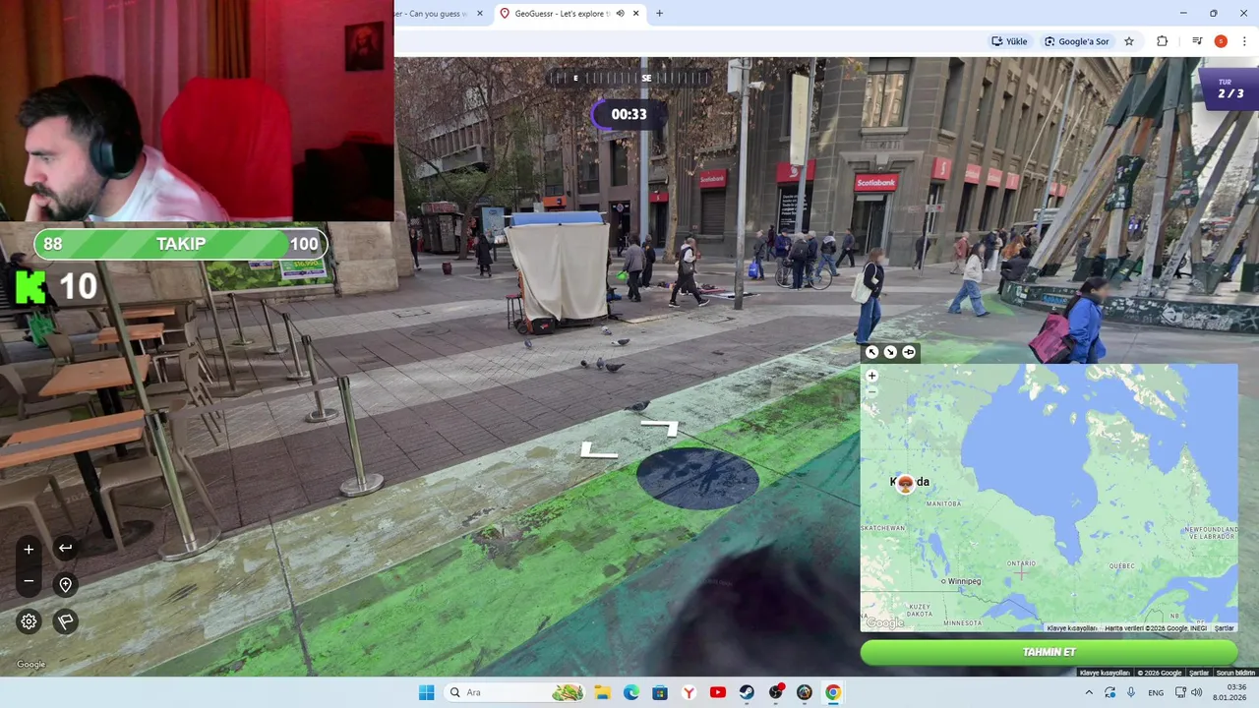Zoom out the street view with minus
Screen dimensions: 1259x708
(x=29, y=581)
